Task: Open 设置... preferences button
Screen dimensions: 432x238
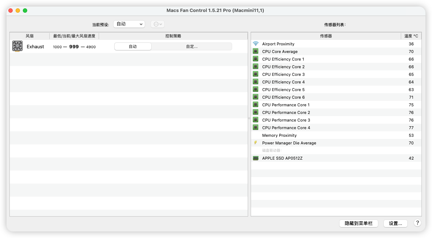Action: 395,223
